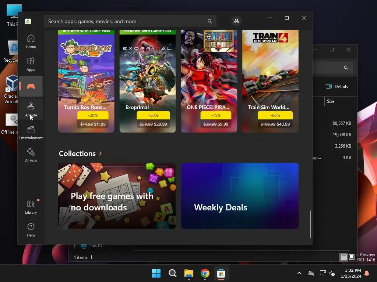Open the Turnip Boy Robs game card
Screen dimensions: 377x282
(x=86, y=81)
